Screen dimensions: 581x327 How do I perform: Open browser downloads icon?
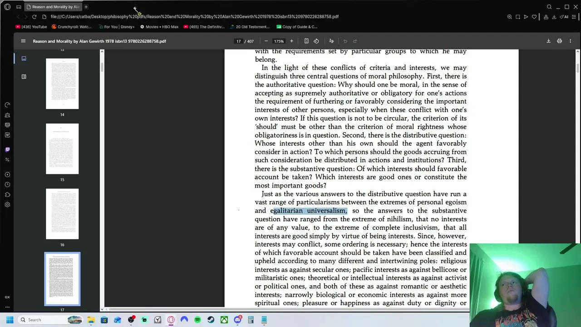click(554, 17)
